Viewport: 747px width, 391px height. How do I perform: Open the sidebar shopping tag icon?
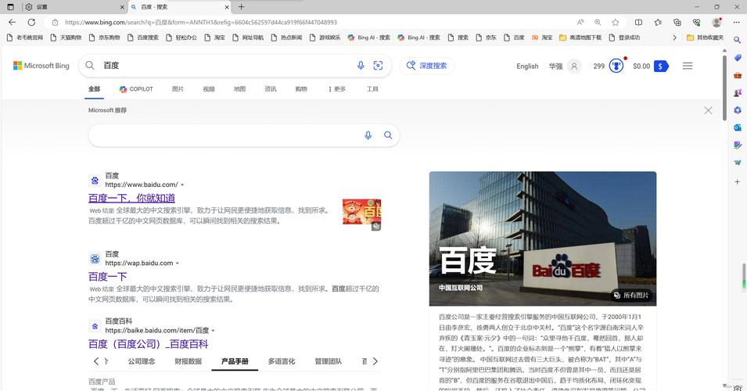click(738, 58)
